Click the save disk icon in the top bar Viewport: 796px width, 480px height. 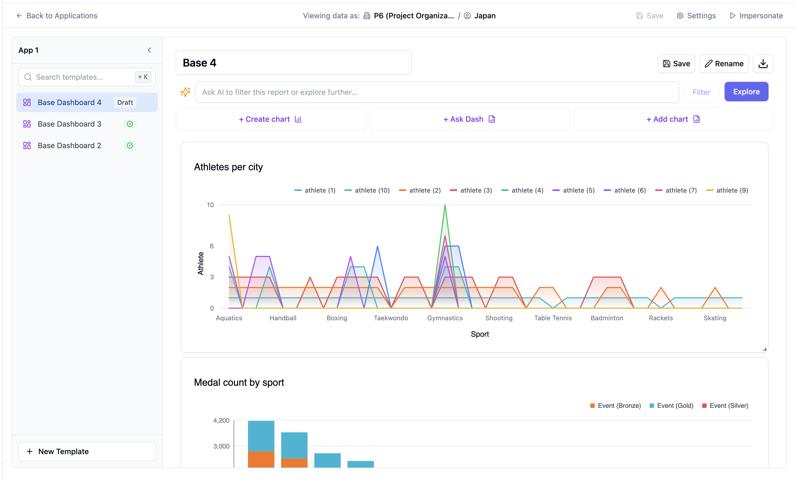coord(640,16)
